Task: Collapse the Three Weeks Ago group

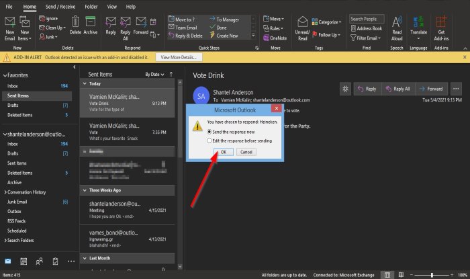Action: [x=85, y=190]
